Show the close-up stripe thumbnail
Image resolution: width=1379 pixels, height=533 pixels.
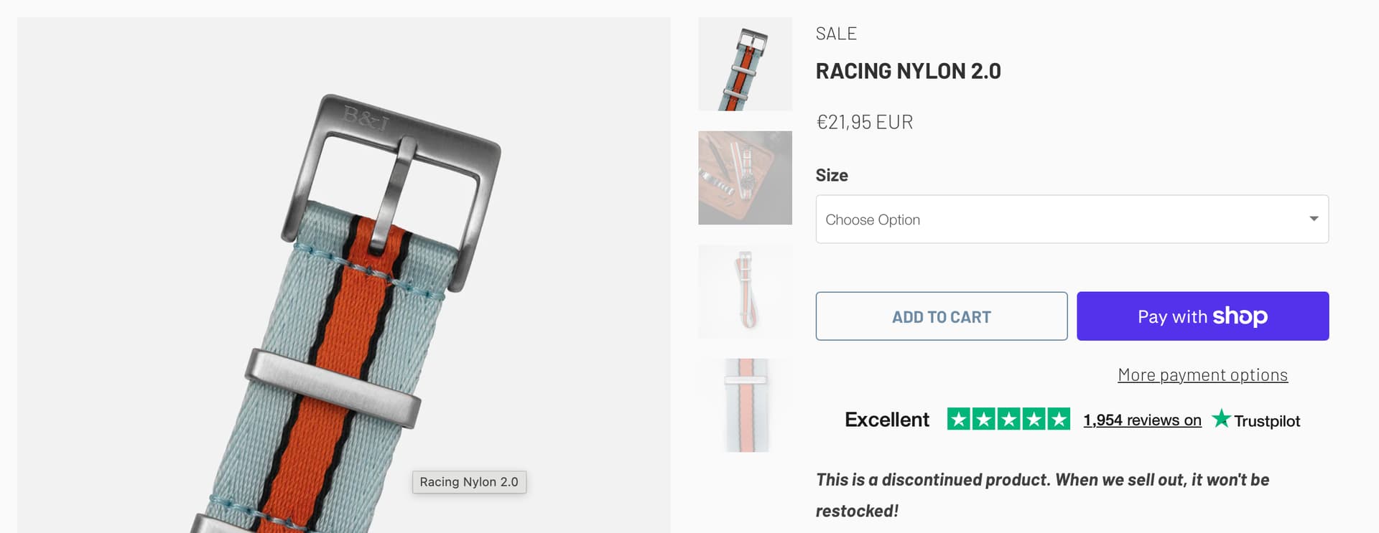click(745, 405)
